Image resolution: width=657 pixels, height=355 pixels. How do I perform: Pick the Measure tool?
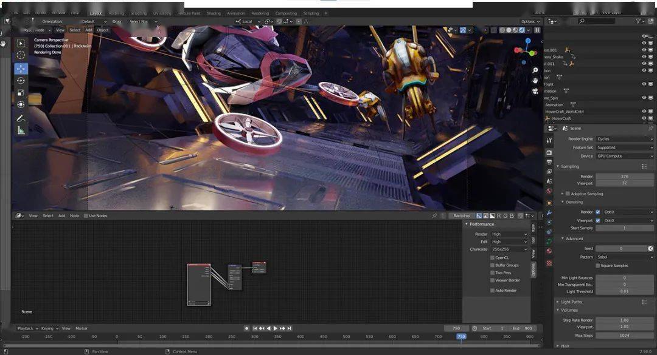[x=21, y=130]
